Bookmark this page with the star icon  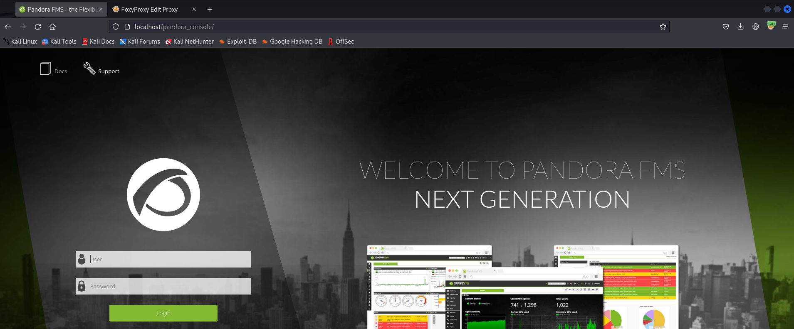663,27
